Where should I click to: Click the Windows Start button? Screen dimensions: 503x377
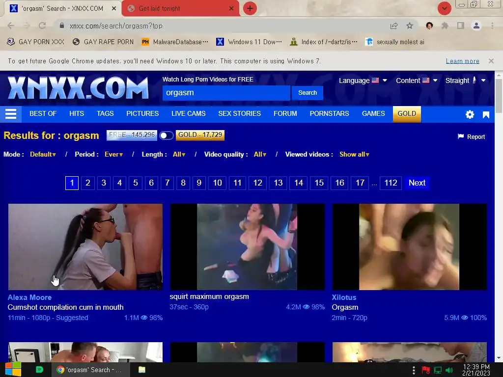pos(13,370)
